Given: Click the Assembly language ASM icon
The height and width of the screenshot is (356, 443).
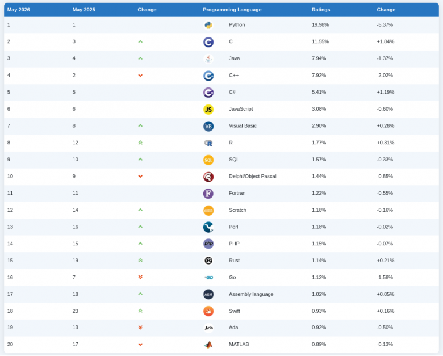Looking at the screenshot, I should (208, 294).
